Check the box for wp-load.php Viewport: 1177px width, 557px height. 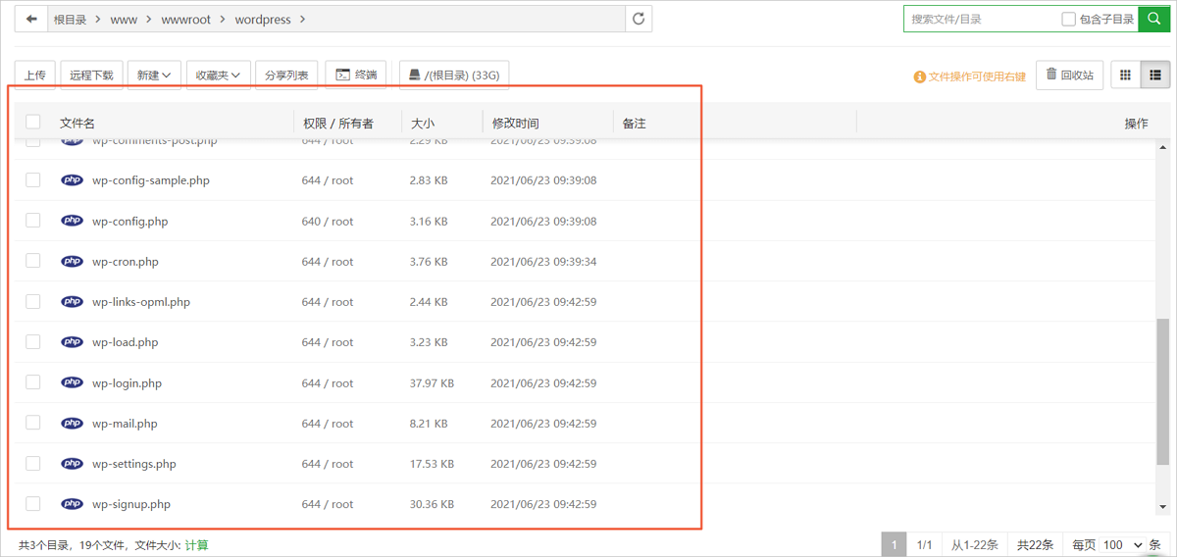click(x=33, y=341)
